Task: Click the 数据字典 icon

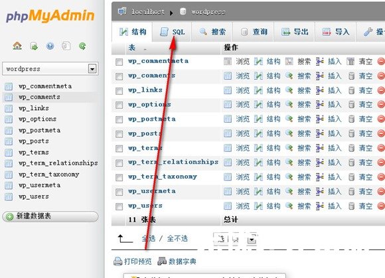Action: (x=162, y=261)
